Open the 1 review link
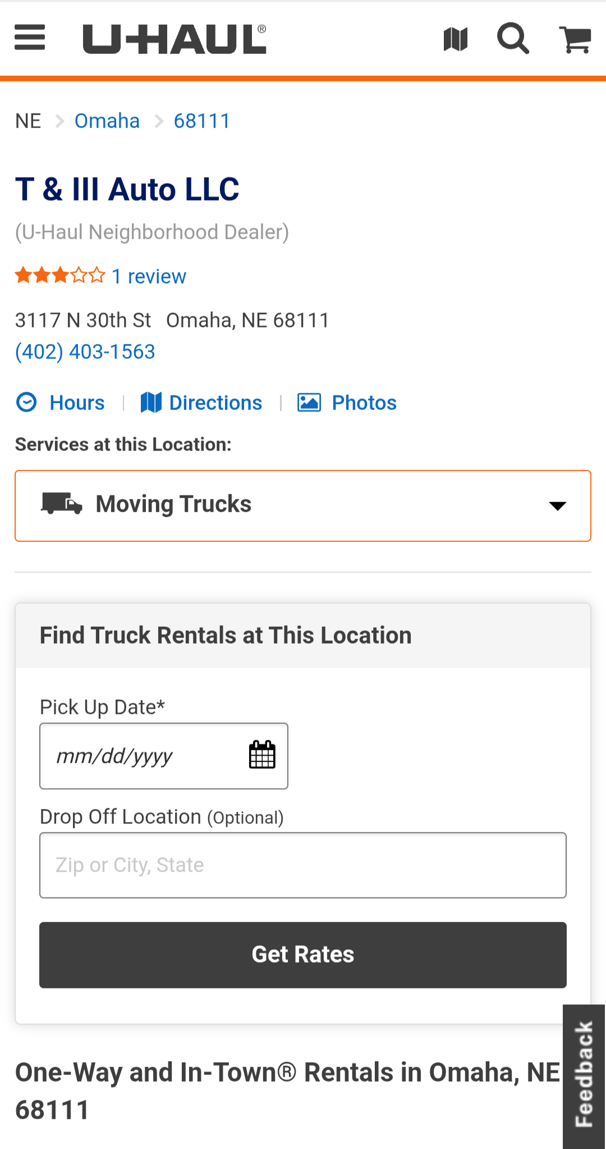 149,276
